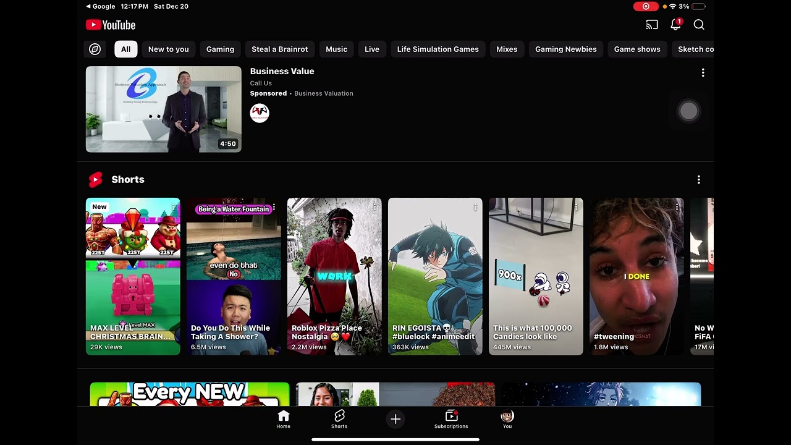This screenshot has width=791, height=445.
Task: Tap the 6.5M views text
Action: tap(208, 347)
